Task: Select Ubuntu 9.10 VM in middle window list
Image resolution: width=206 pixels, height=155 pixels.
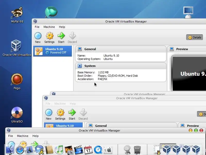Action: 63,125
